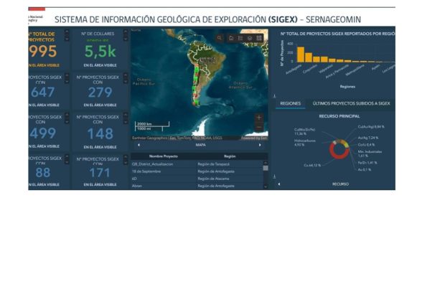Click up arrow on the 5,5k card
Viewport: 445px width, 289px height.
pos(126,32)
